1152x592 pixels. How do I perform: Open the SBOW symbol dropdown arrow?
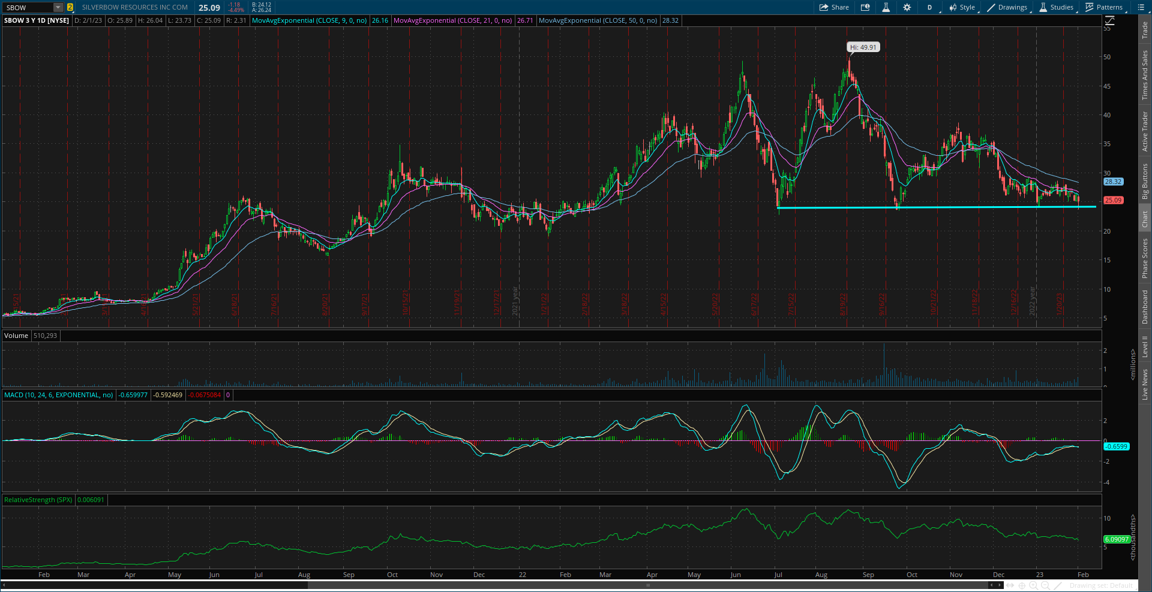pyautogui.click(x=58, y=7)
